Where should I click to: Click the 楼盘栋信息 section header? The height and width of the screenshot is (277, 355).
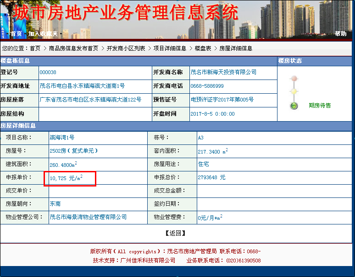pos(15,61)
